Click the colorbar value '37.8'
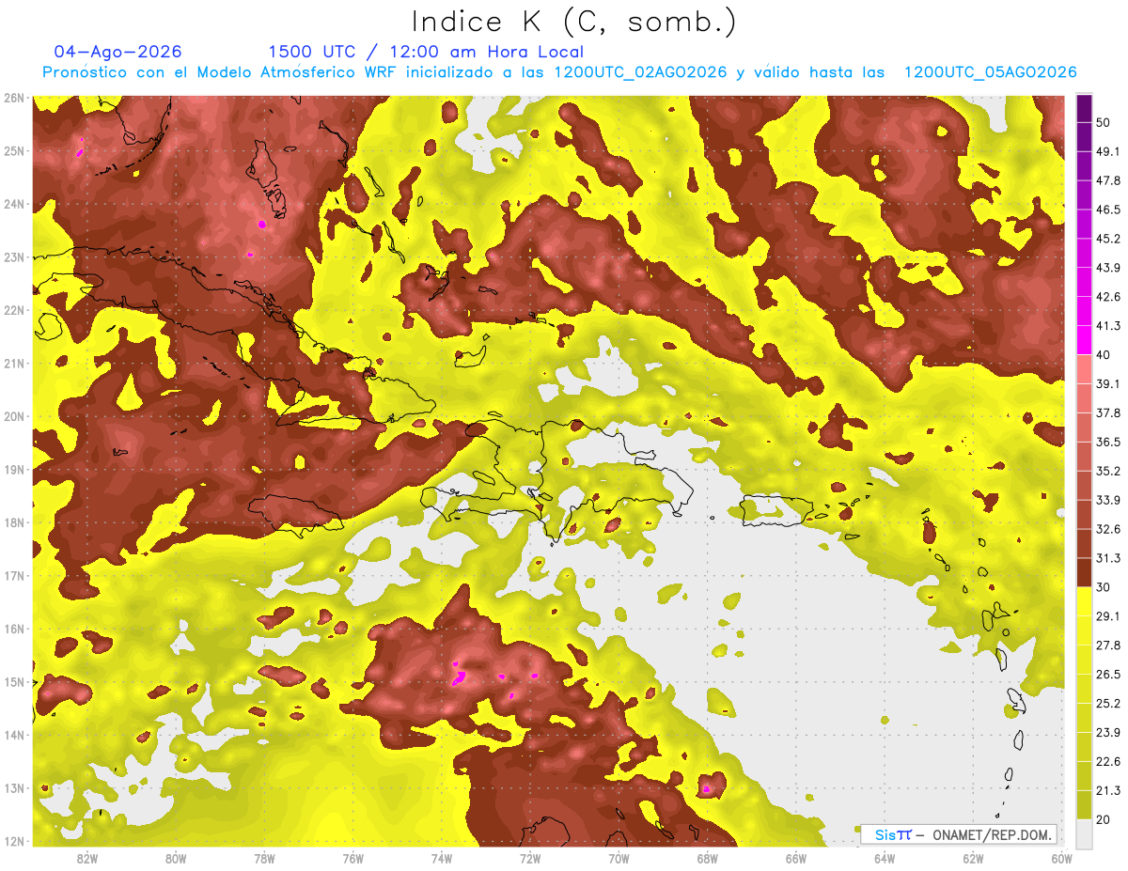Viewport: 1128px width, 871px height. (x=1107, y=412)
